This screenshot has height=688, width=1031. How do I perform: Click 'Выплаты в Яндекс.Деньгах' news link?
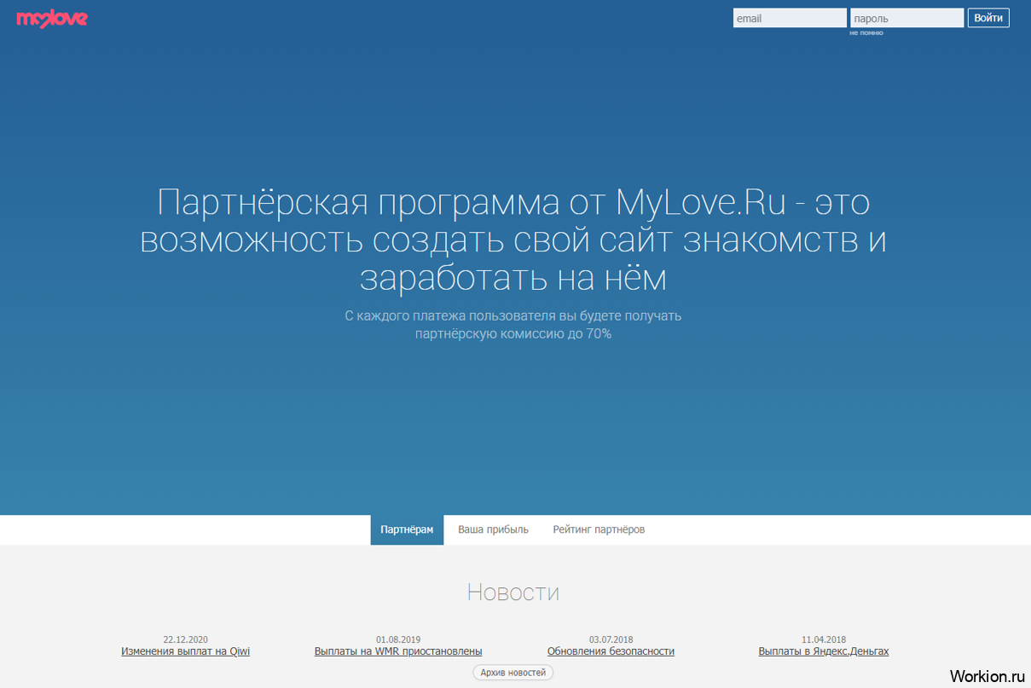[824, 651]
